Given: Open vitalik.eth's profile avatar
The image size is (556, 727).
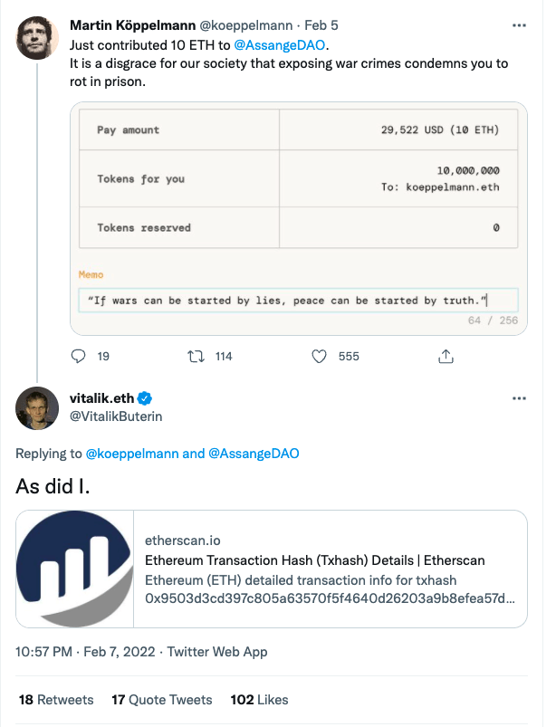Looking at the screenshot, I should 37,407.
